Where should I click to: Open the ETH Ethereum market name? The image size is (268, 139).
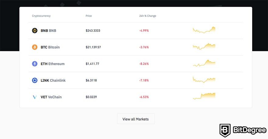tap(52, 64)
